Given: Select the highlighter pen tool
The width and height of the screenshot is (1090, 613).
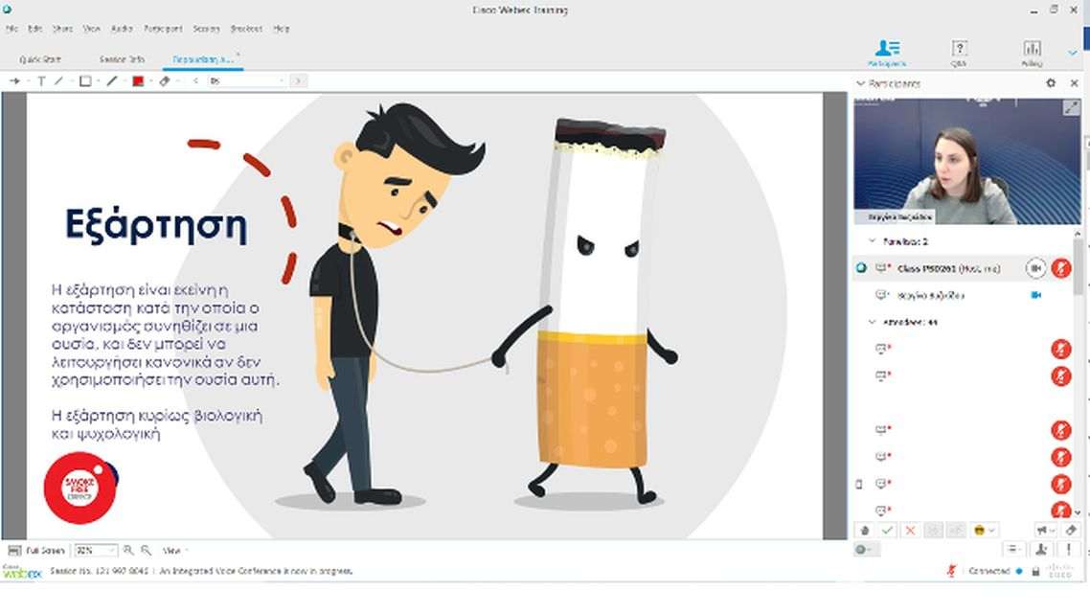Looking at the screenshot, I should coord(112,81).
